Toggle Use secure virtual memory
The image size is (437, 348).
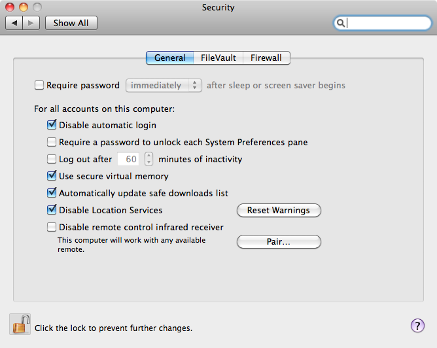pos(52,176)
